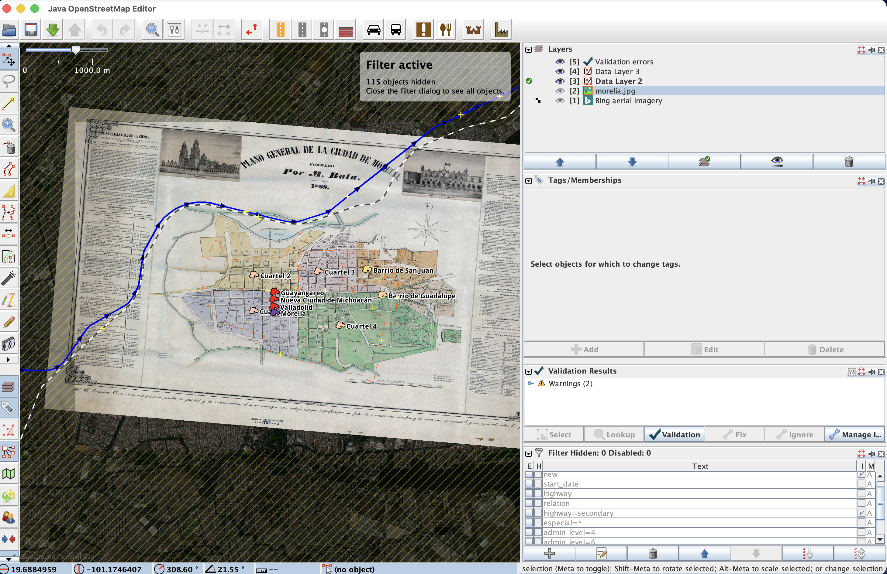Adjust the map zoom slider handle
Image resolution: width=887 pixels, height=574 pixels.
click(x=76, y=50)
